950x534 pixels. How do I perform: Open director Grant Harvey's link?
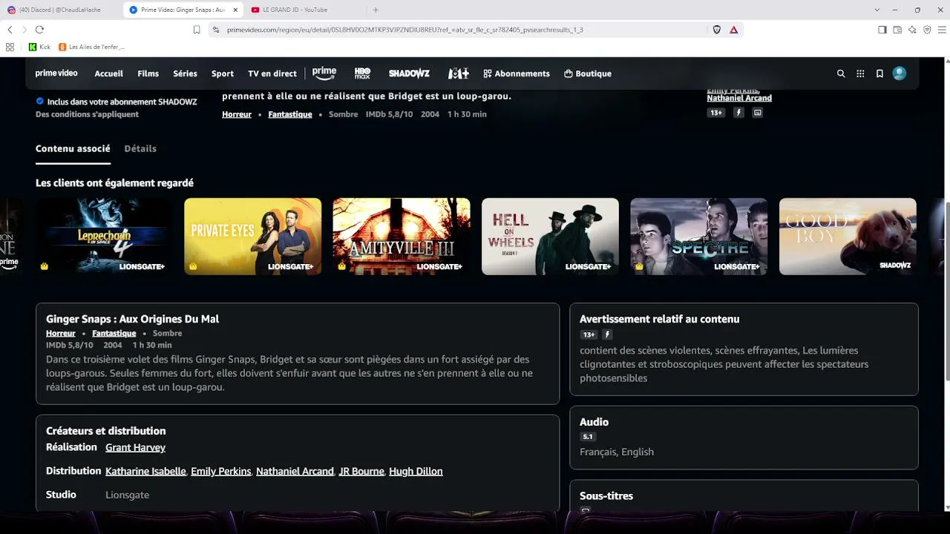click(135, 448)
